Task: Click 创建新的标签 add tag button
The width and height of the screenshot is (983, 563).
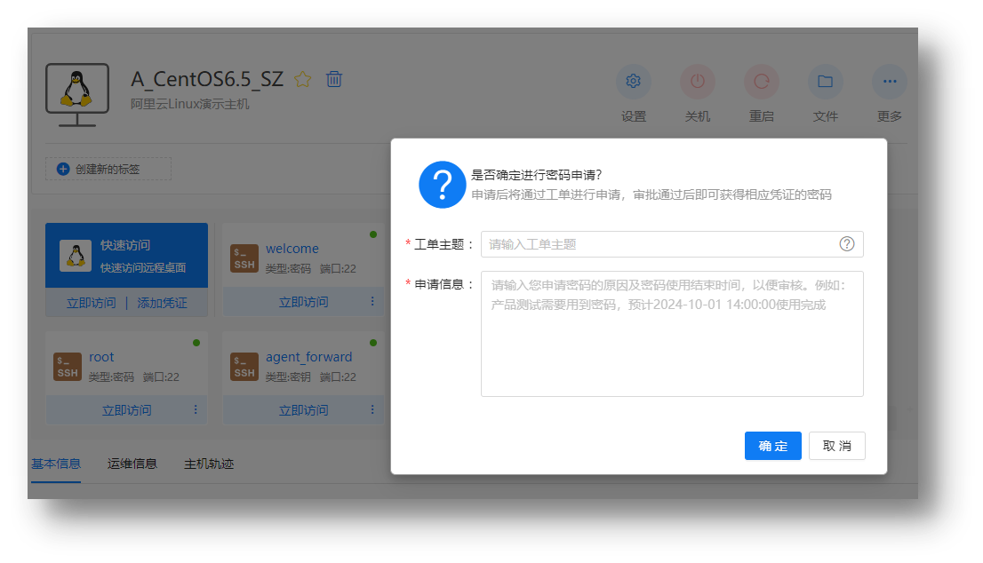Action: [x=108, y=169]
